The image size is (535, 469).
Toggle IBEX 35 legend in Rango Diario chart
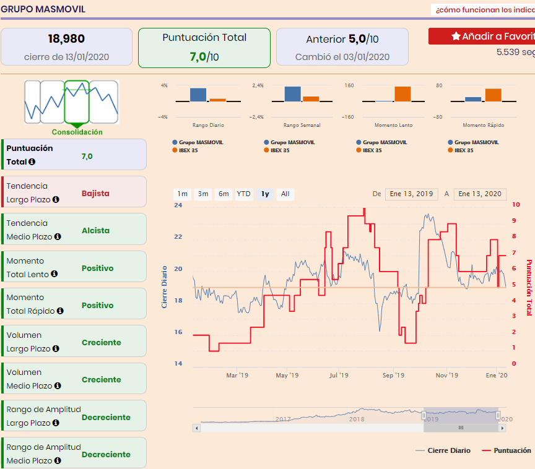(185, 150)
